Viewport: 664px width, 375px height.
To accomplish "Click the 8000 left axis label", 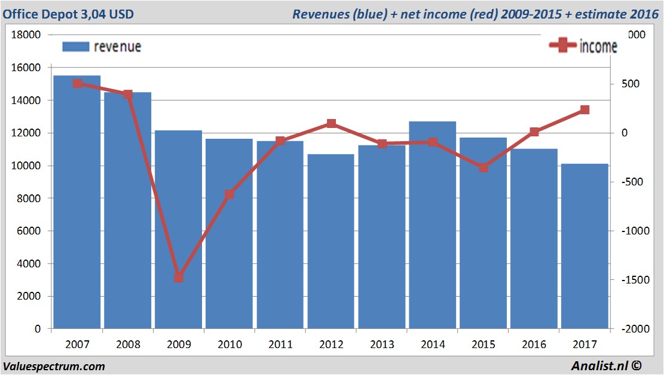I will [x=29, y=199].
